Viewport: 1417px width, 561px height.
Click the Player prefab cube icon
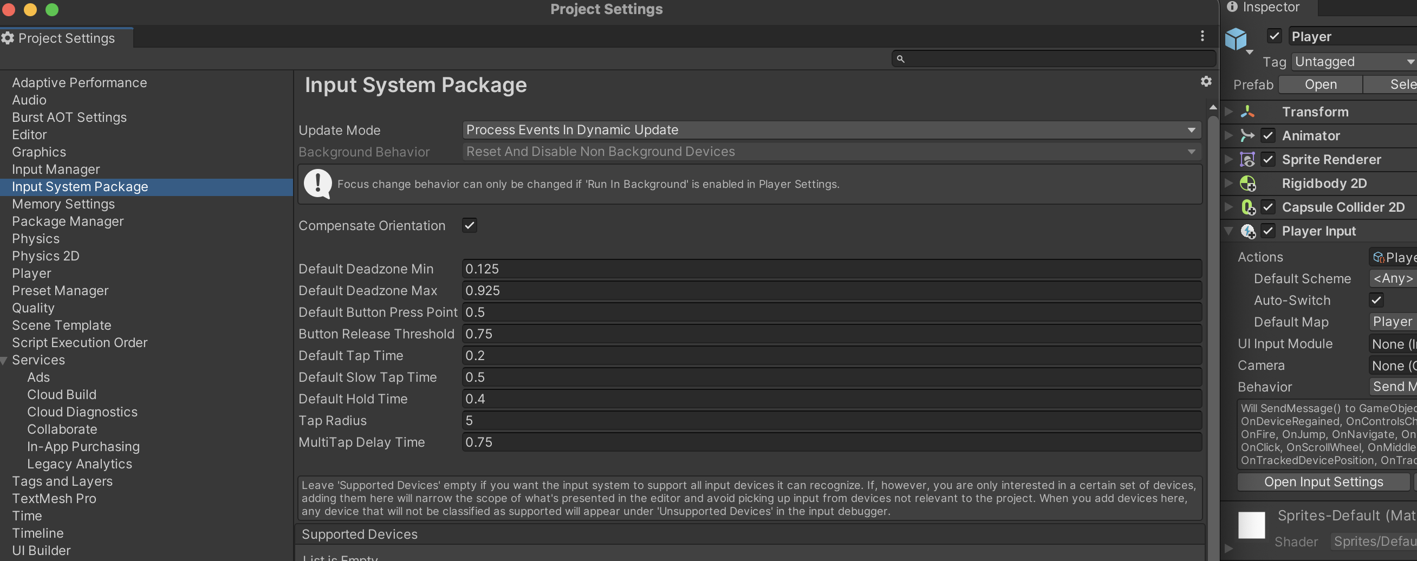point(1236,39)
